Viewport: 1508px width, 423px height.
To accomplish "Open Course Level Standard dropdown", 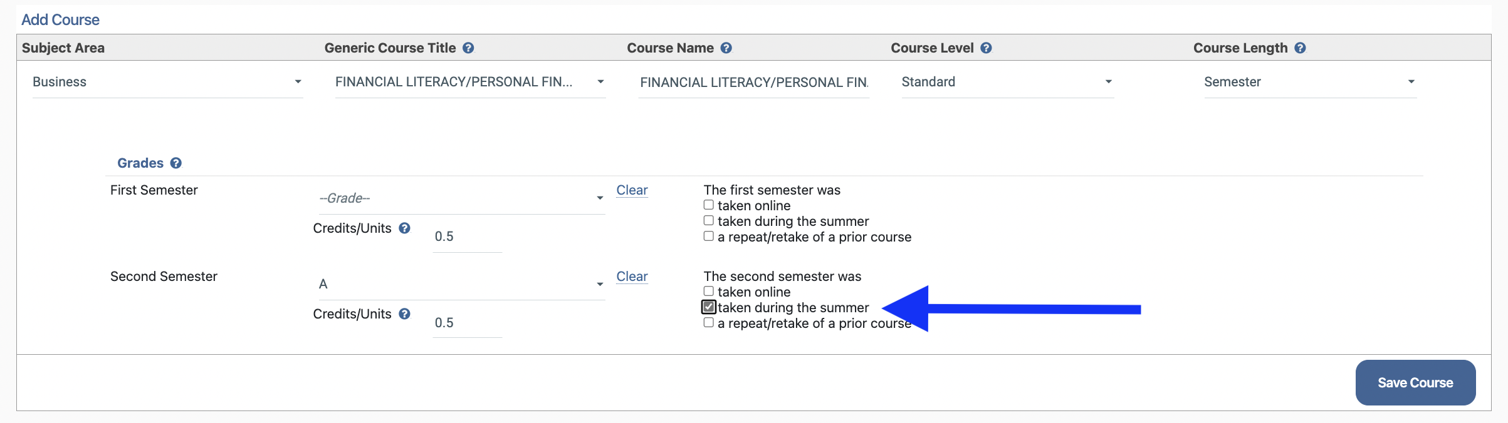I will click(1007, 82).
